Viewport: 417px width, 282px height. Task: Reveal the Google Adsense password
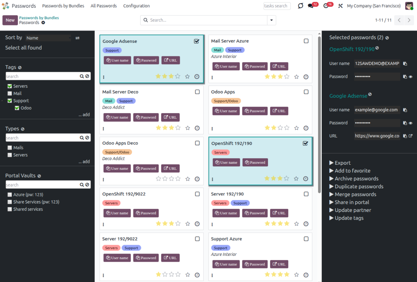410,123
